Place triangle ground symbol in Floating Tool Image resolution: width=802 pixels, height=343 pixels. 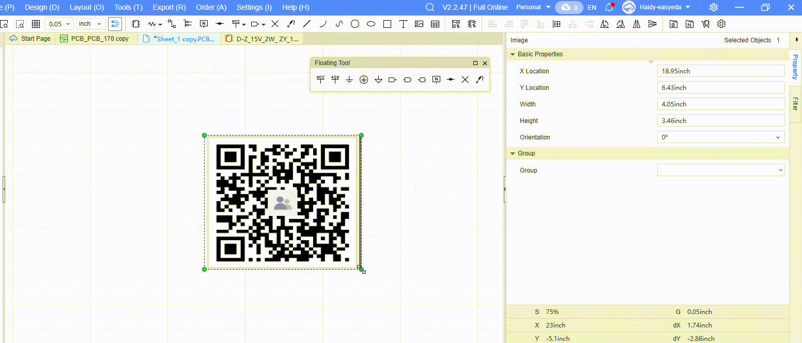[378, 80]
